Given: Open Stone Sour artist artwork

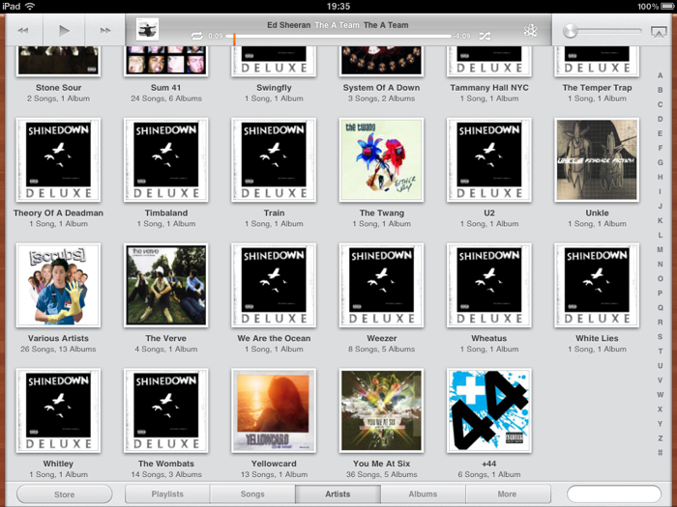Looking at the screenshot, I should (x=58, y=61).
